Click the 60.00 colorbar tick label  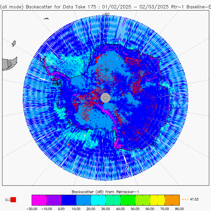point(150,209)
